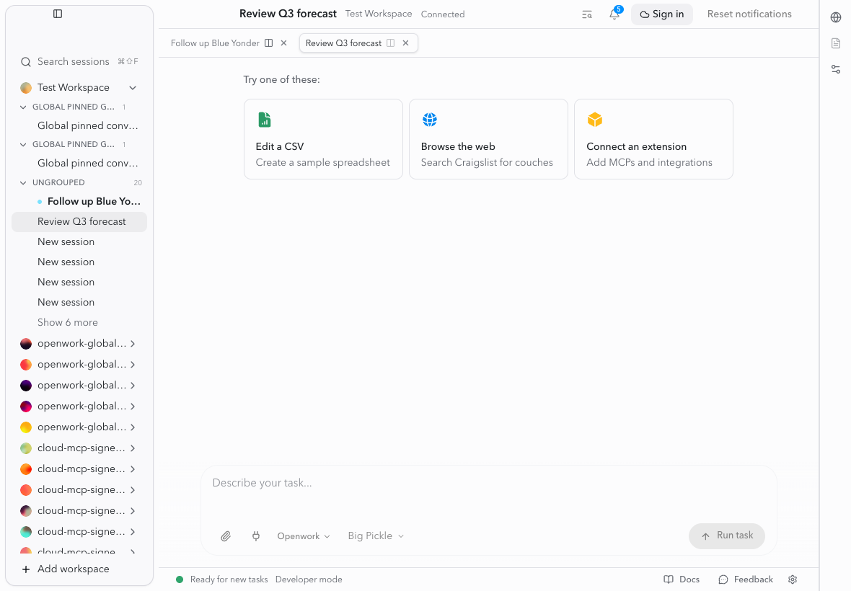
Task: Open the Edit a CSV suggestion card
Action: point(324,139)
